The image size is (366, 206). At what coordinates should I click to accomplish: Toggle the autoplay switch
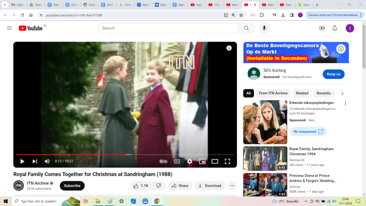pyautogui.click(x=163, y=161)
